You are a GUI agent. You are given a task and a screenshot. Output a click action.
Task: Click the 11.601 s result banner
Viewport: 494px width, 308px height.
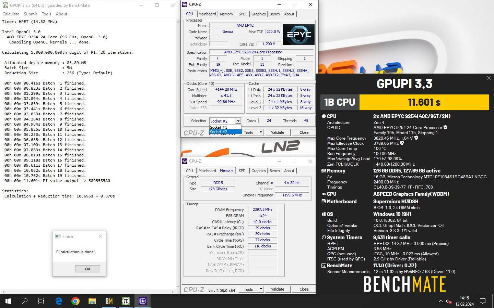(424, 102)
